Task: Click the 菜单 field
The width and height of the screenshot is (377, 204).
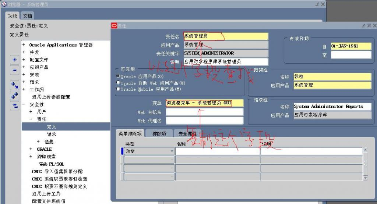Action: pos(205,103)
